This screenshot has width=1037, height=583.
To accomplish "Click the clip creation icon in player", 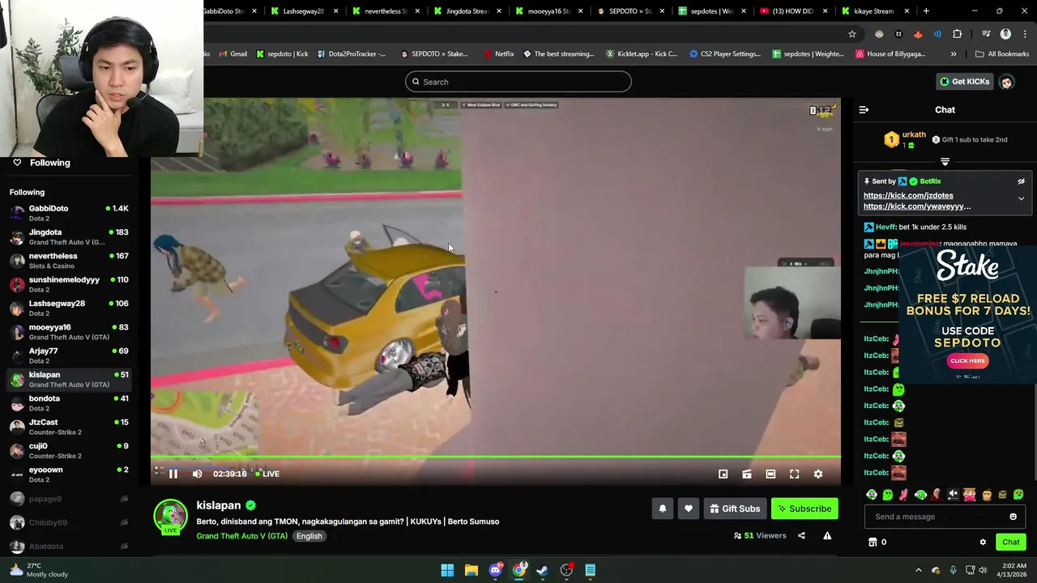I will coord(747,474).
